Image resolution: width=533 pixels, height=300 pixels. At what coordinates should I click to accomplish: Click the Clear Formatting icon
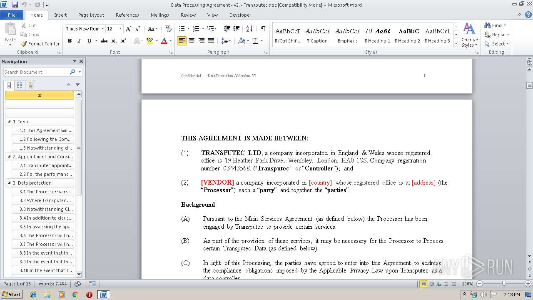click(x=168, y=29)
